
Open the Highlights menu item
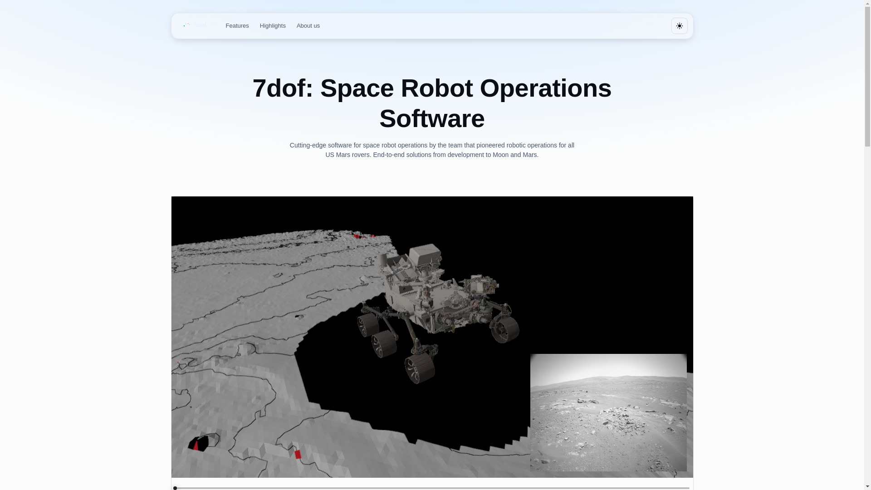tap(273, 26)
